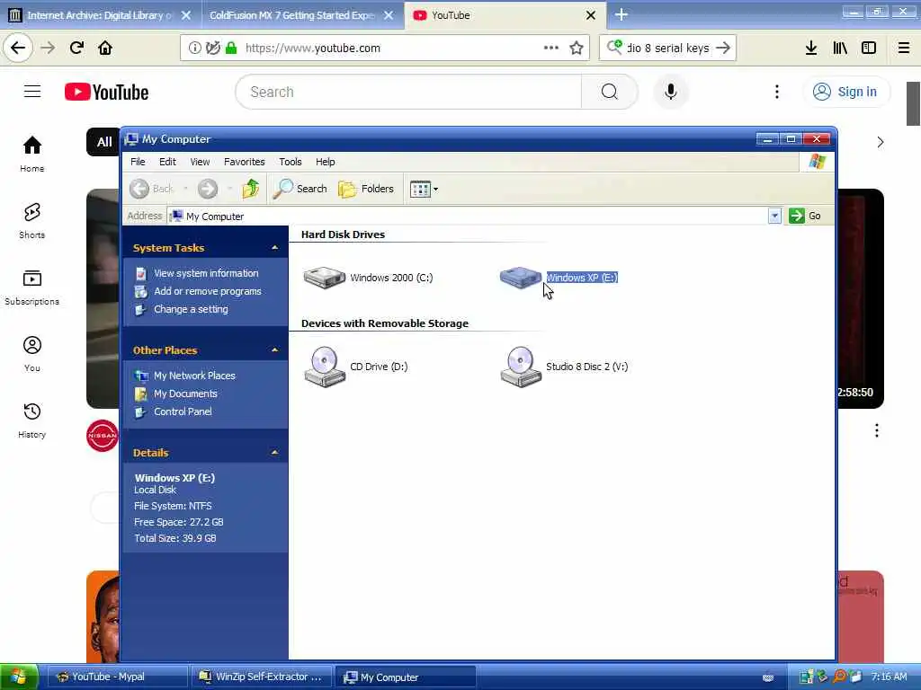The height and width of the screenshot is (690, 921).
Task: Open a new browser tab
Action: 621,14
